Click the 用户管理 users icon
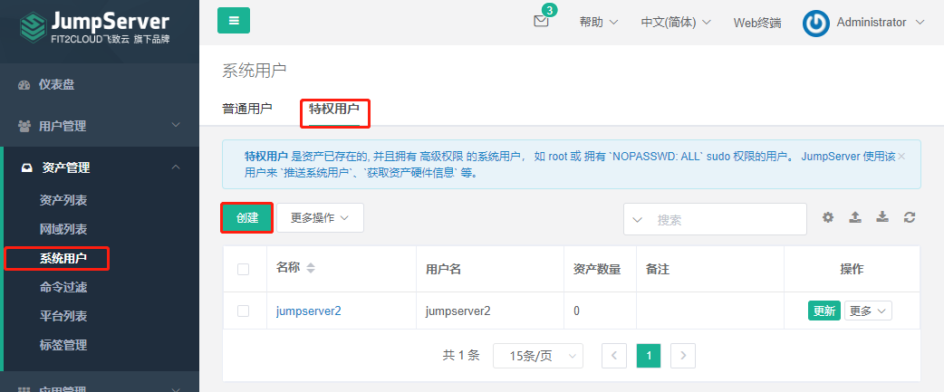Screen dimensions: 944x392 pos(24,126)
